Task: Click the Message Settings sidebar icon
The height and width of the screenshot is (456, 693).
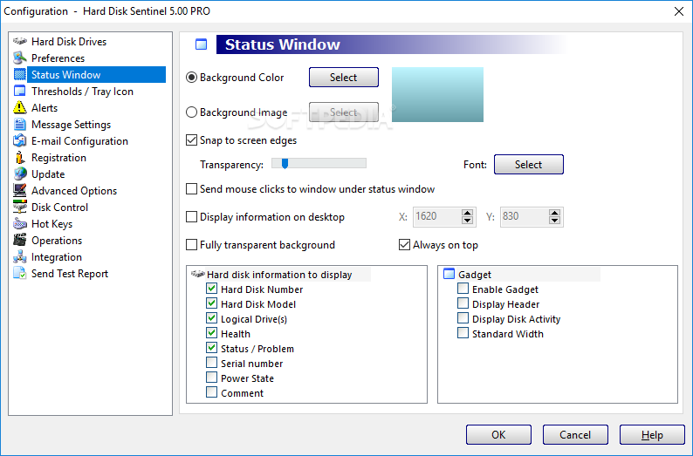Action: pos(19,124)
